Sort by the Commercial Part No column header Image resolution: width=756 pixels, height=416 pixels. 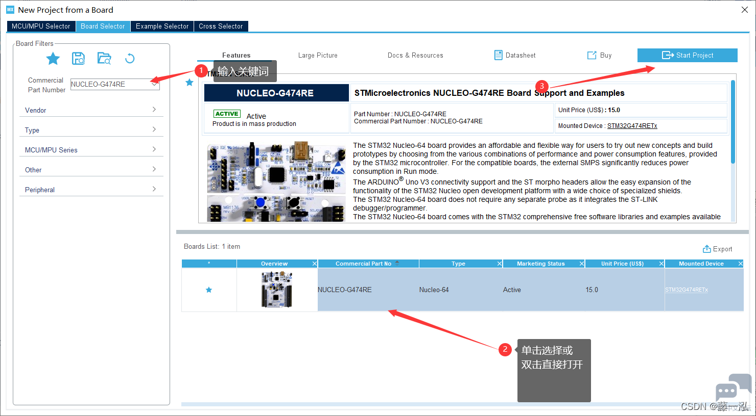point(363,264)
